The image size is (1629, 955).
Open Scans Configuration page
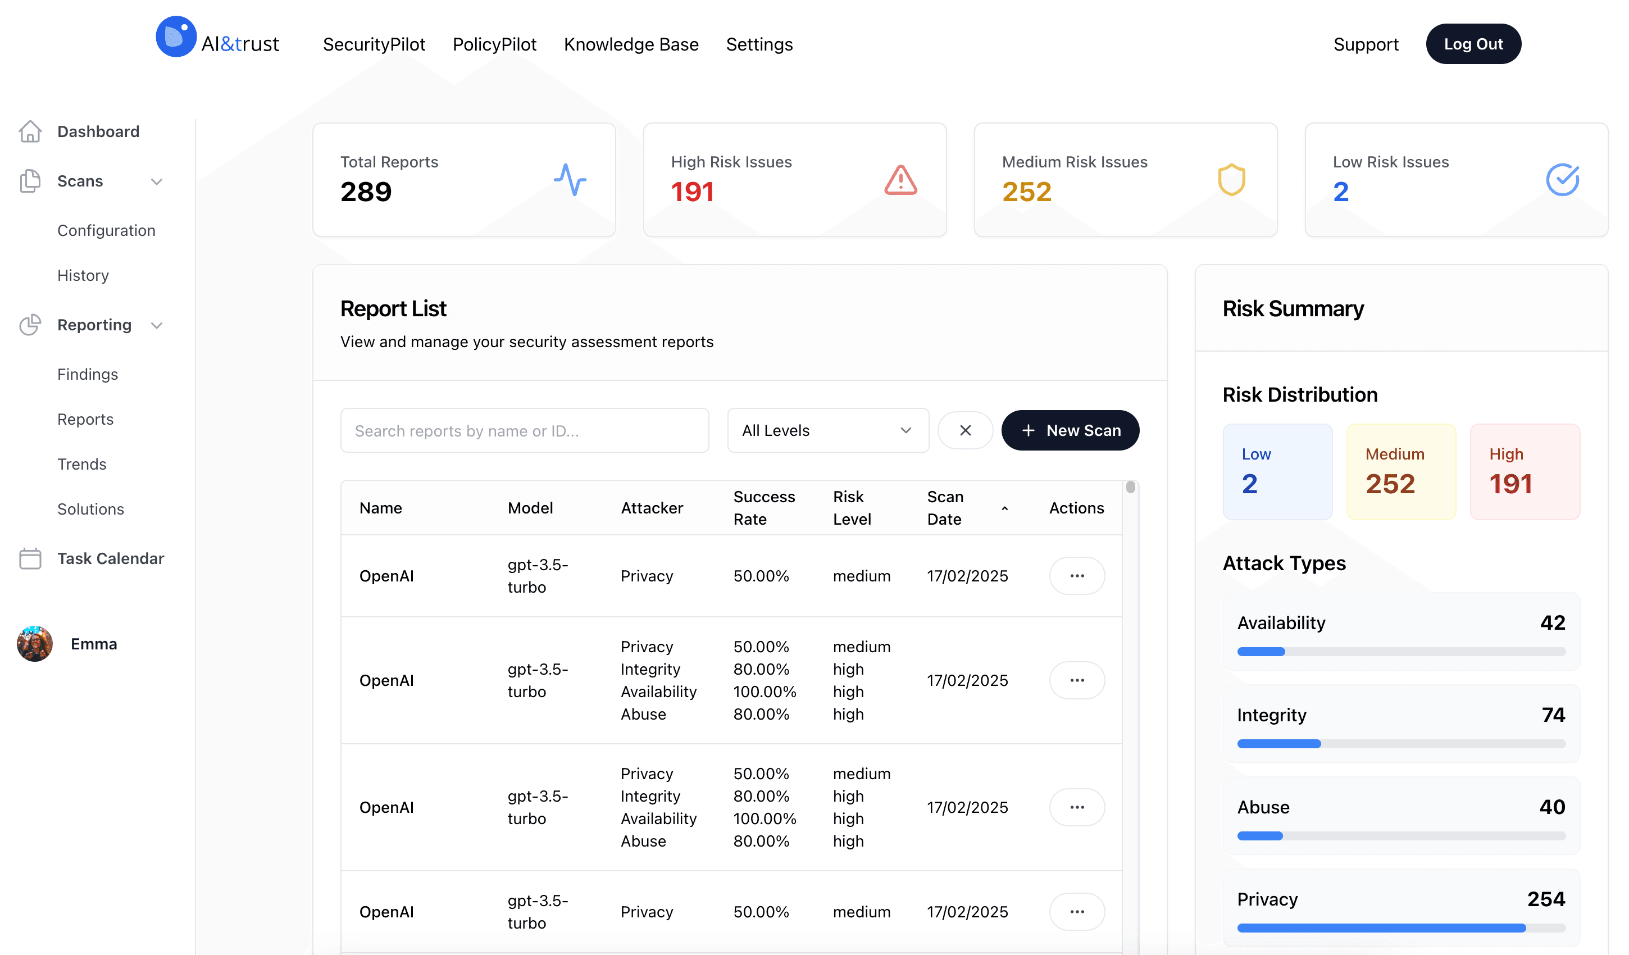[x=106, y=230]
